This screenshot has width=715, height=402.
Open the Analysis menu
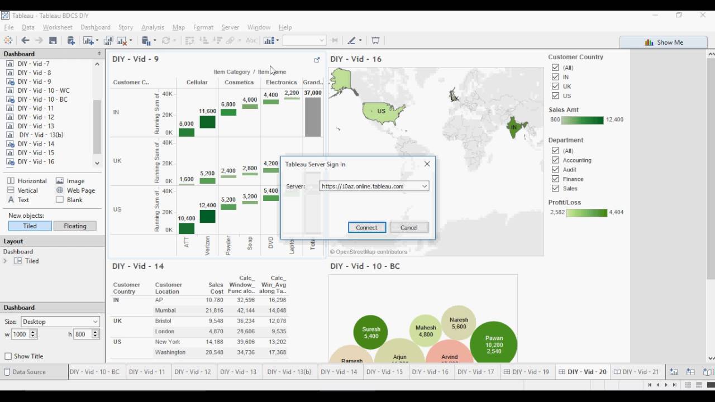click(x=152, y=27)
